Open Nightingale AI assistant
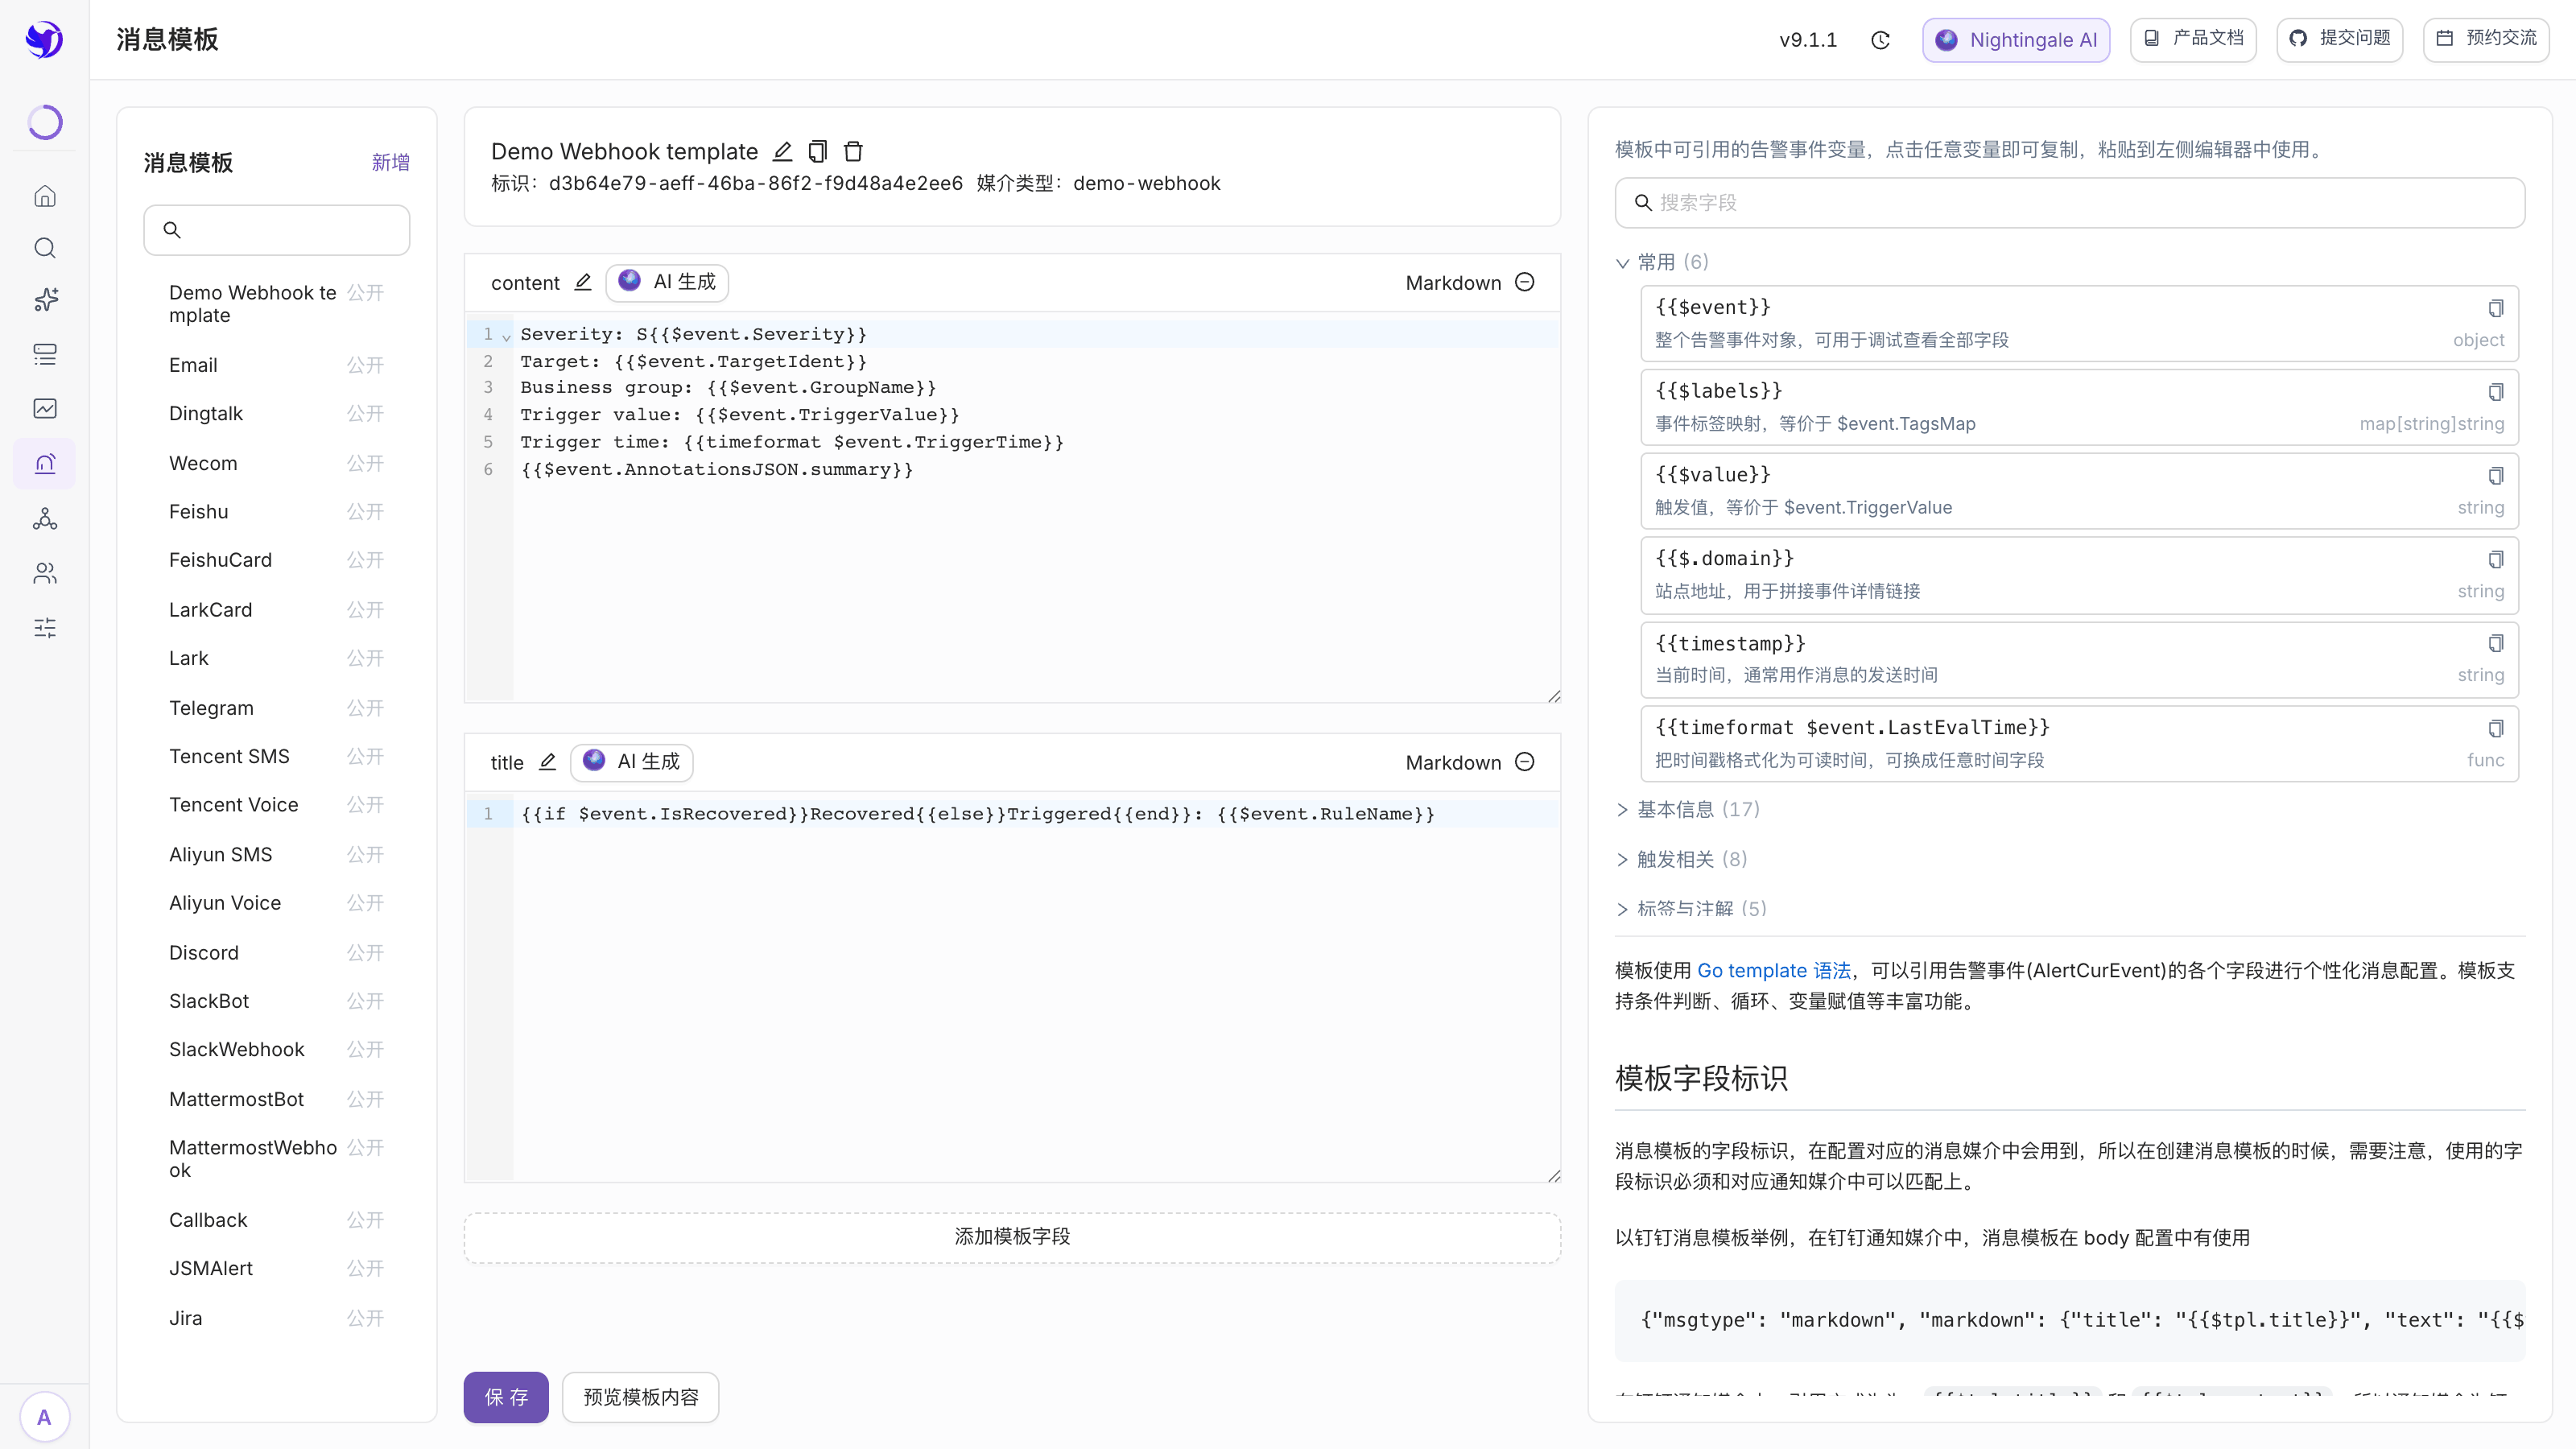Image resolution: width=2576 pixels, height=1449 pixels. (x=2016, y=40)
